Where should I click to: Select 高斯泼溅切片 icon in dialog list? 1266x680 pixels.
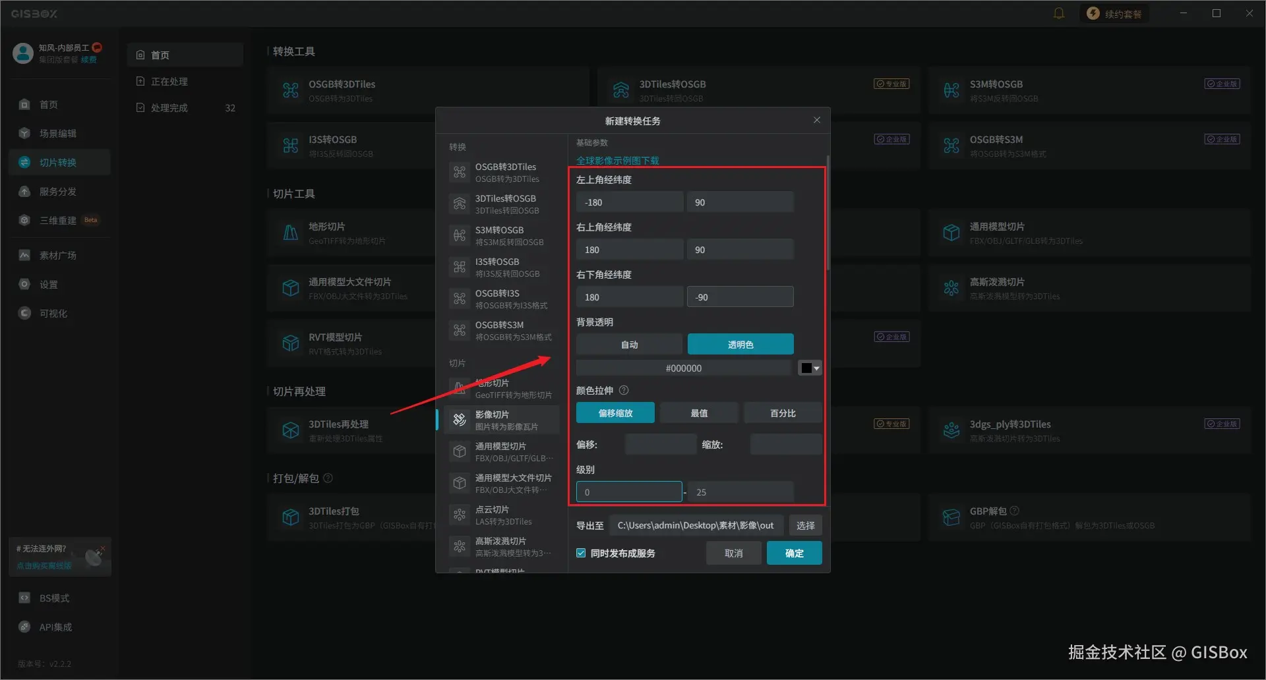pos(460,547)
